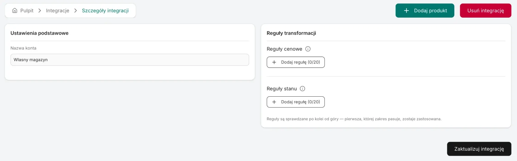517x161 pixels.
Task: Add a stock rule under Reguły stanu
Action: click(296, 102)
